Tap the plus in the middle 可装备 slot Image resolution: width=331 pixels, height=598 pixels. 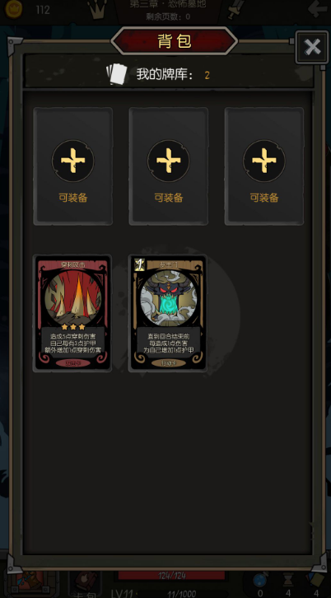tap(169, 161)
